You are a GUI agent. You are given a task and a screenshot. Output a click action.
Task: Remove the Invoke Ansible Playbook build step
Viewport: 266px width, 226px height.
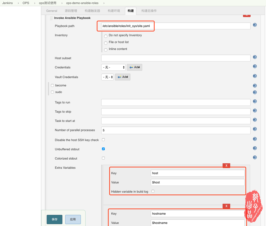pyautogui.click(x=247, y=15)
